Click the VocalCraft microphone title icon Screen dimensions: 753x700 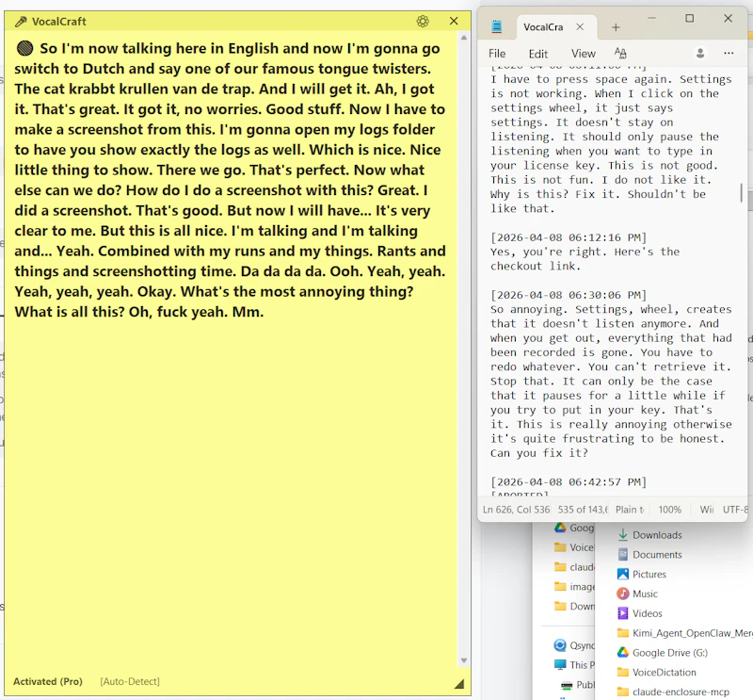(x=21, y=22)
